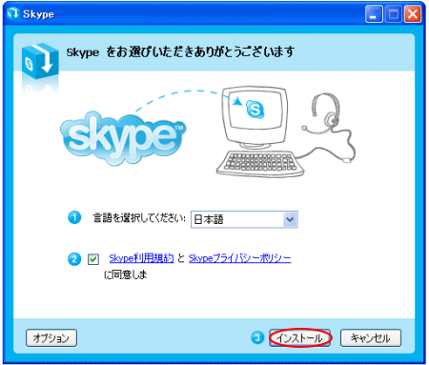
Task: Click the Skype cloud logo image
Action: 123,138
